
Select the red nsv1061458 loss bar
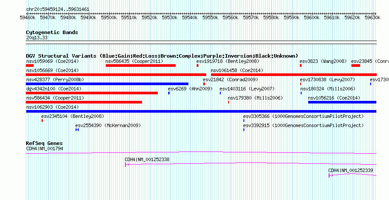click(x=294, y=75)
